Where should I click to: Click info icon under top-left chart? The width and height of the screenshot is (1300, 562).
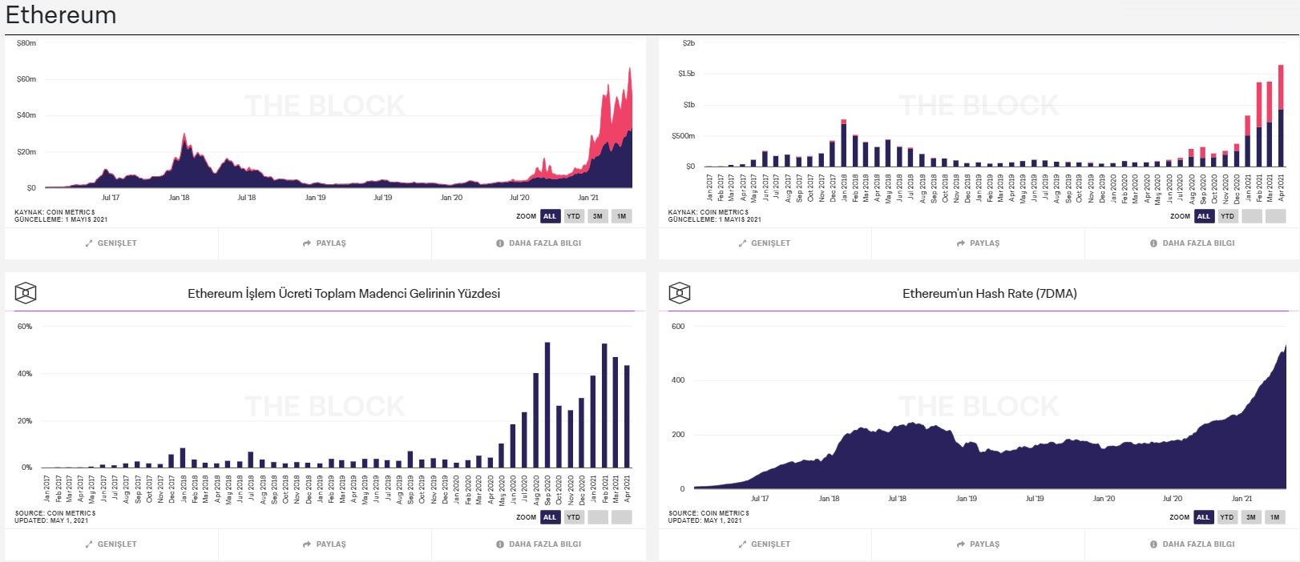tap(500, 243)
